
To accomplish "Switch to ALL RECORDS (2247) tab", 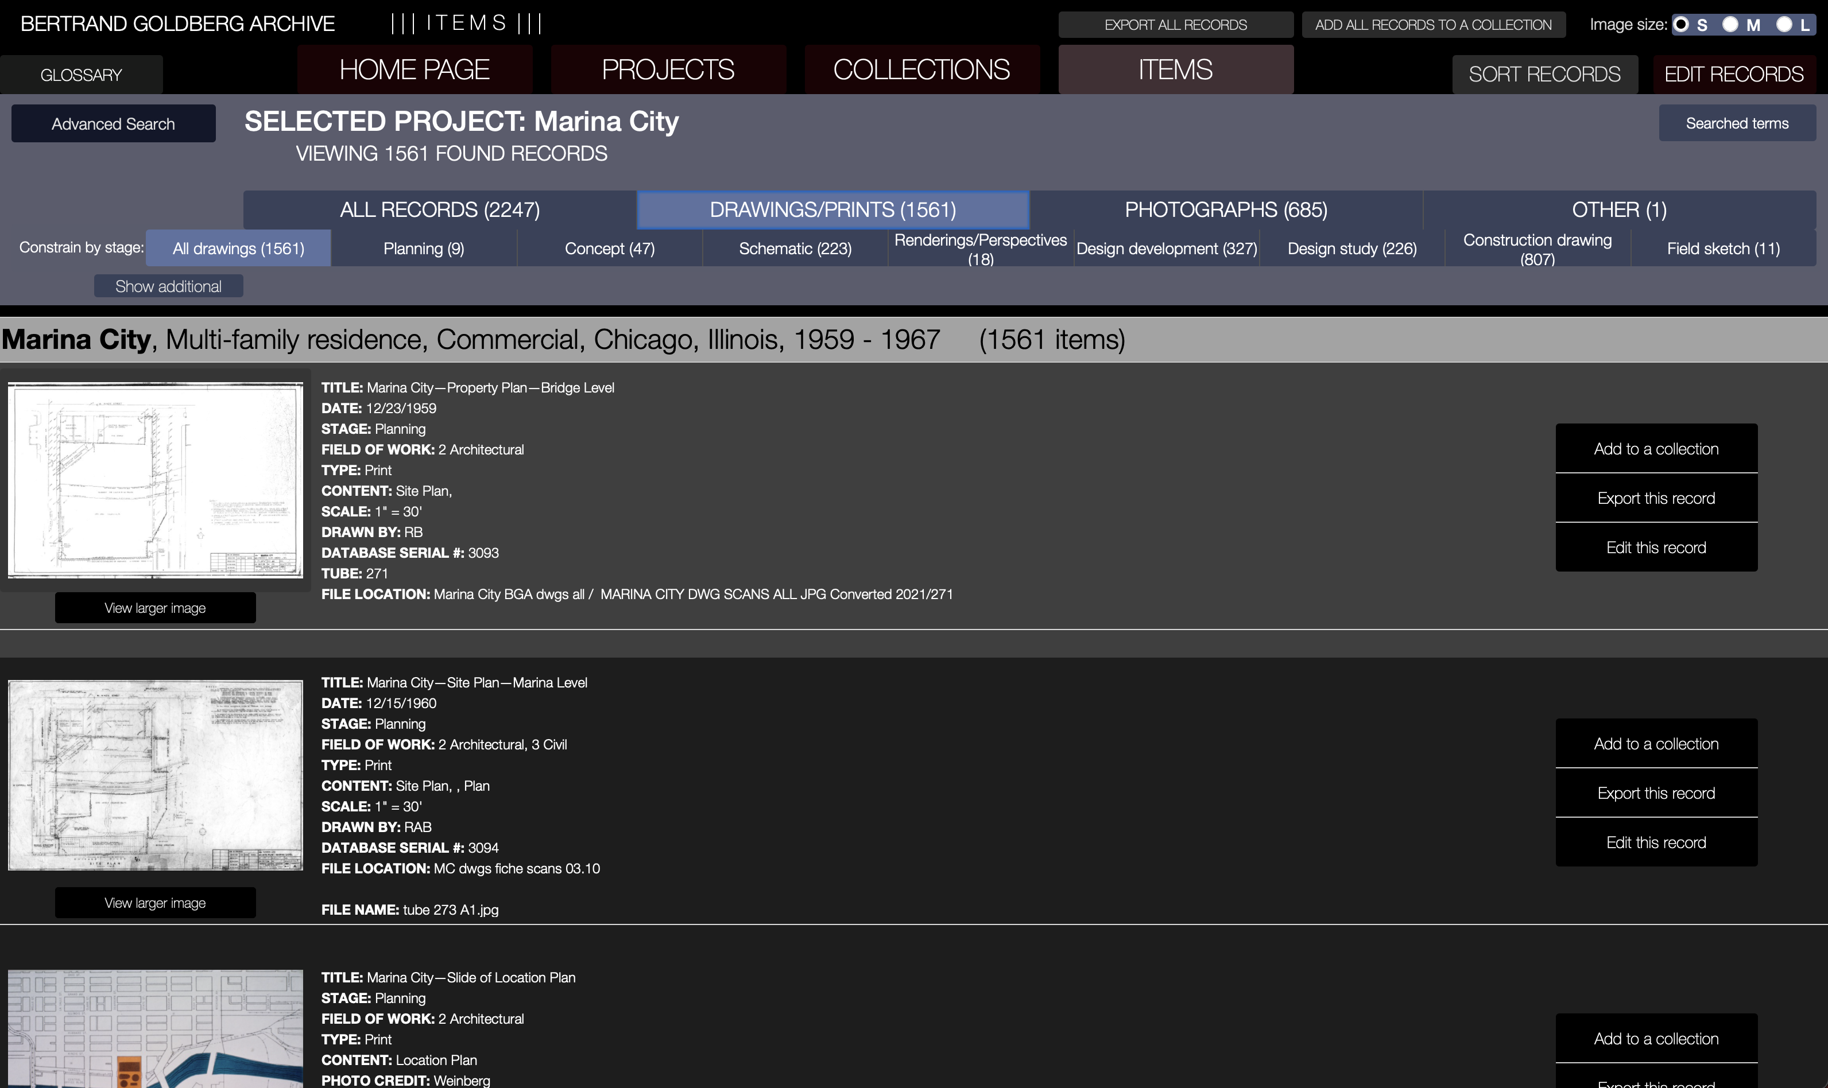I will coord(440,211).
